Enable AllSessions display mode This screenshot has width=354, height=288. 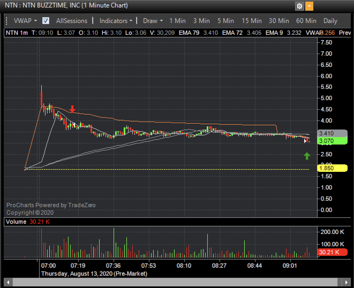(x=72, y=21)
